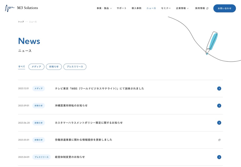The image size is (241, 167).
Task: Filter news by メディア
Action: coord(36,67)
